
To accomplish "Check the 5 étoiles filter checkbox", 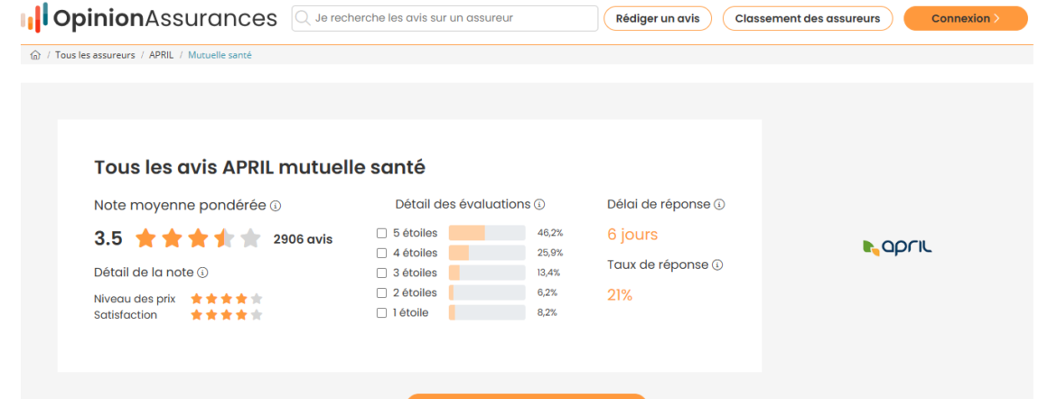I will (381, 233).
